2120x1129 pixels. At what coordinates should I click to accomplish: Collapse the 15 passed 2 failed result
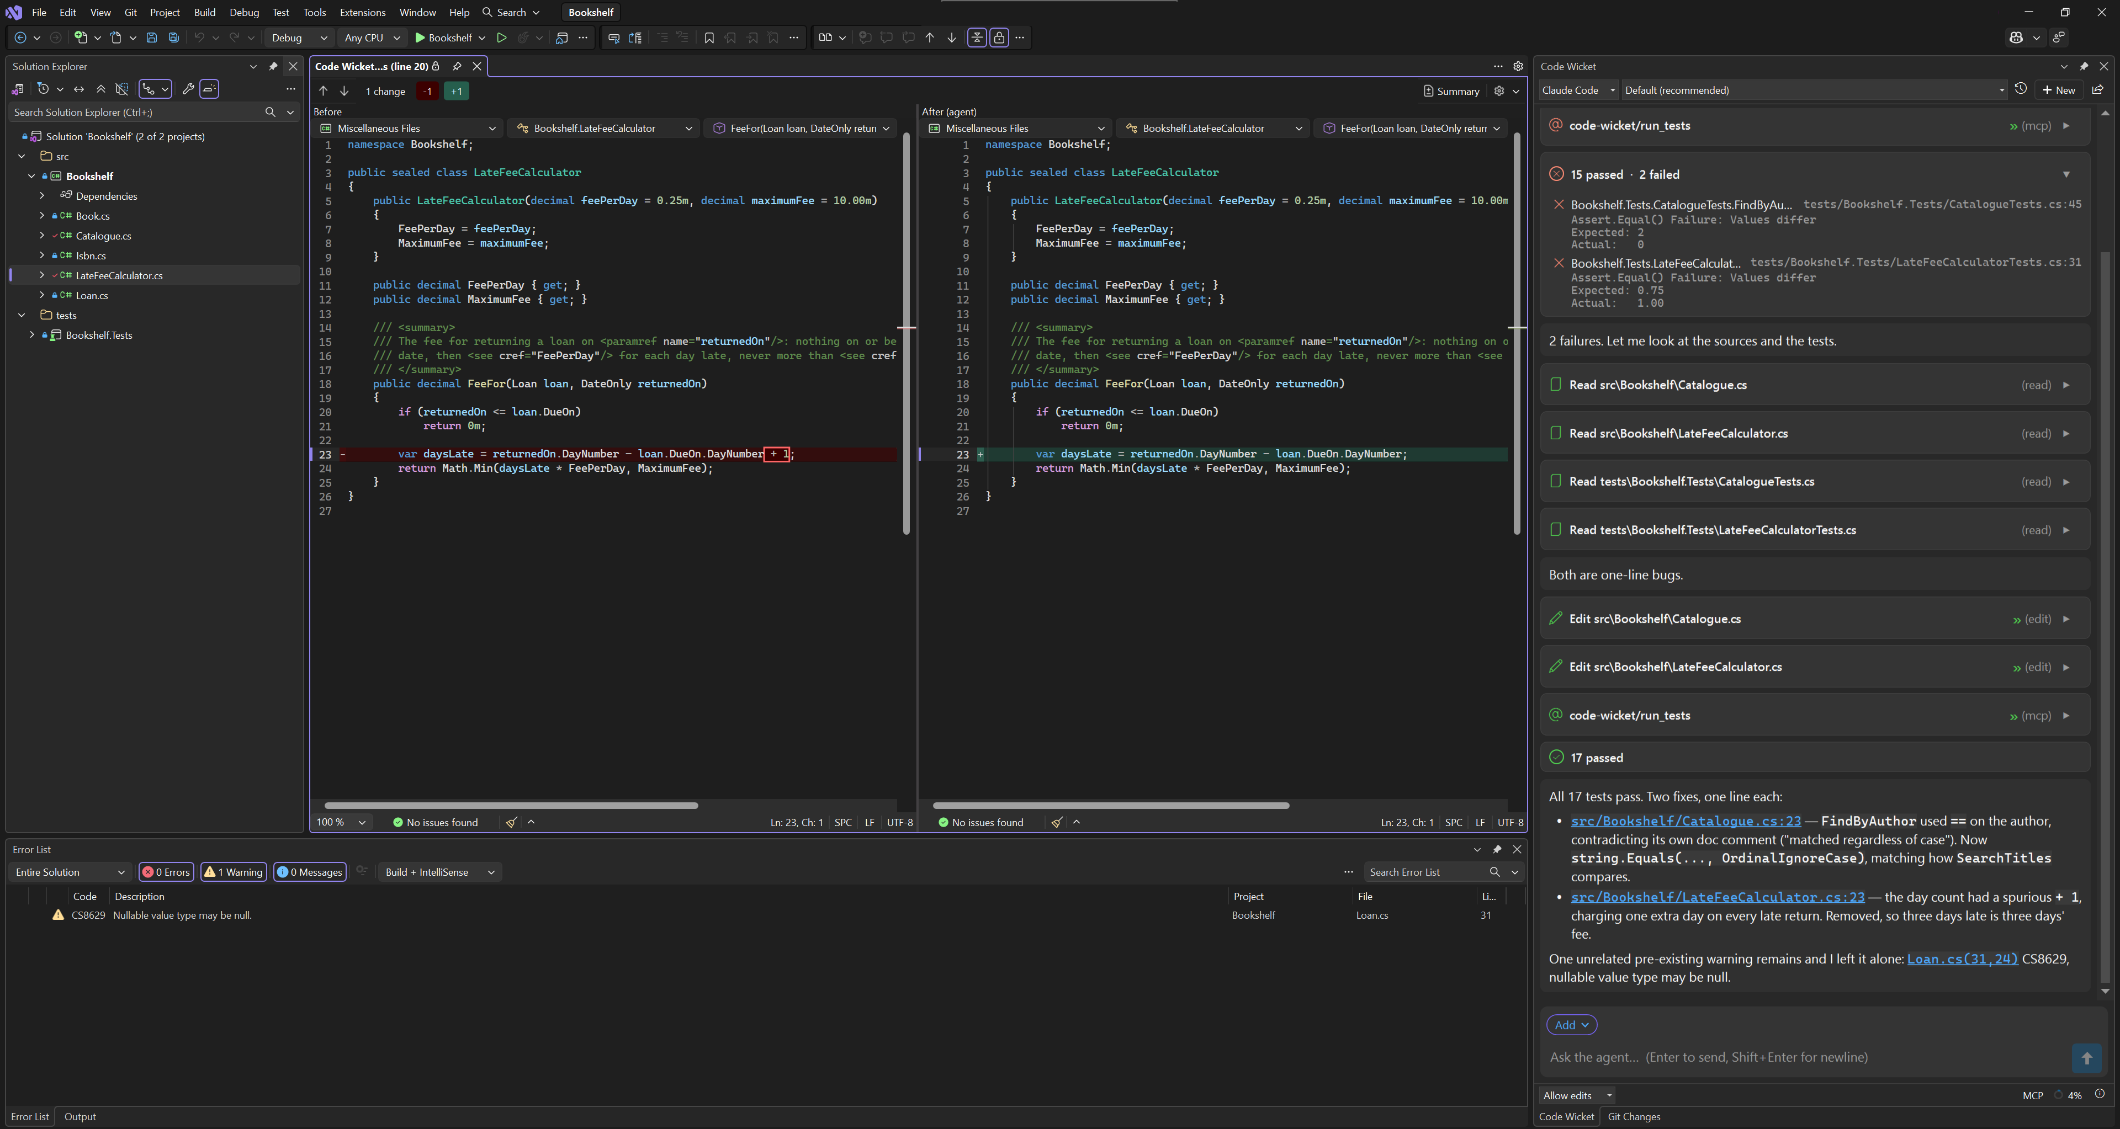pyautogui.click(x=2066, y=174)
